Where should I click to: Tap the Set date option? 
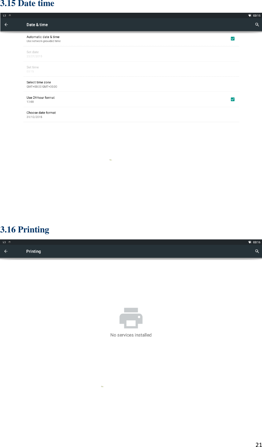(131, 54)
